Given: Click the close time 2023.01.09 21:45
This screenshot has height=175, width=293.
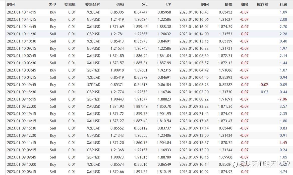Looking at the screenshot, I should pyautogui.click(x=194, y=114).
